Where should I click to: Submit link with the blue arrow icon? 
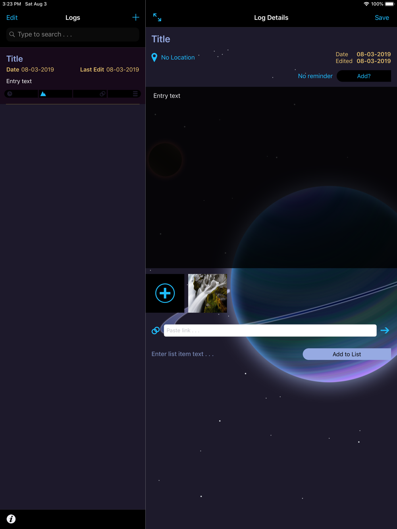click(385, 330)
